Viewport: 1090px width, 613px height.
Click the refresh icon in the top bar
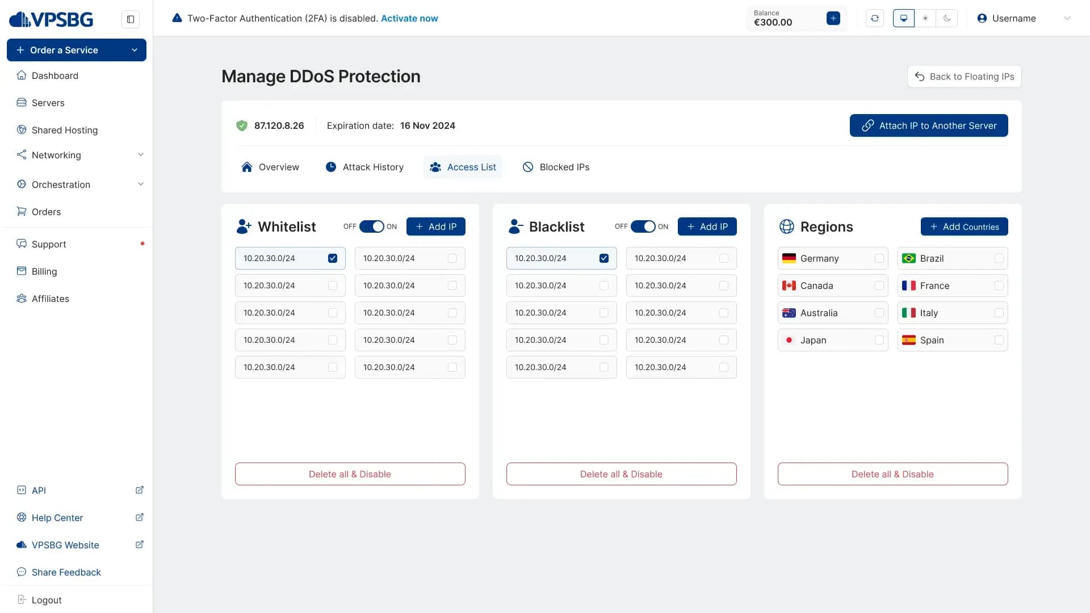click(875, 18)
